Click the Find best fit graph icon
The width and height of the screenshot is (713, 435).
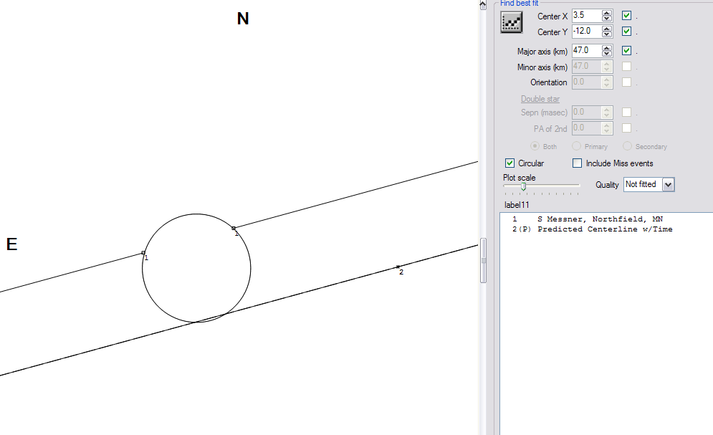tap(511, 22)
